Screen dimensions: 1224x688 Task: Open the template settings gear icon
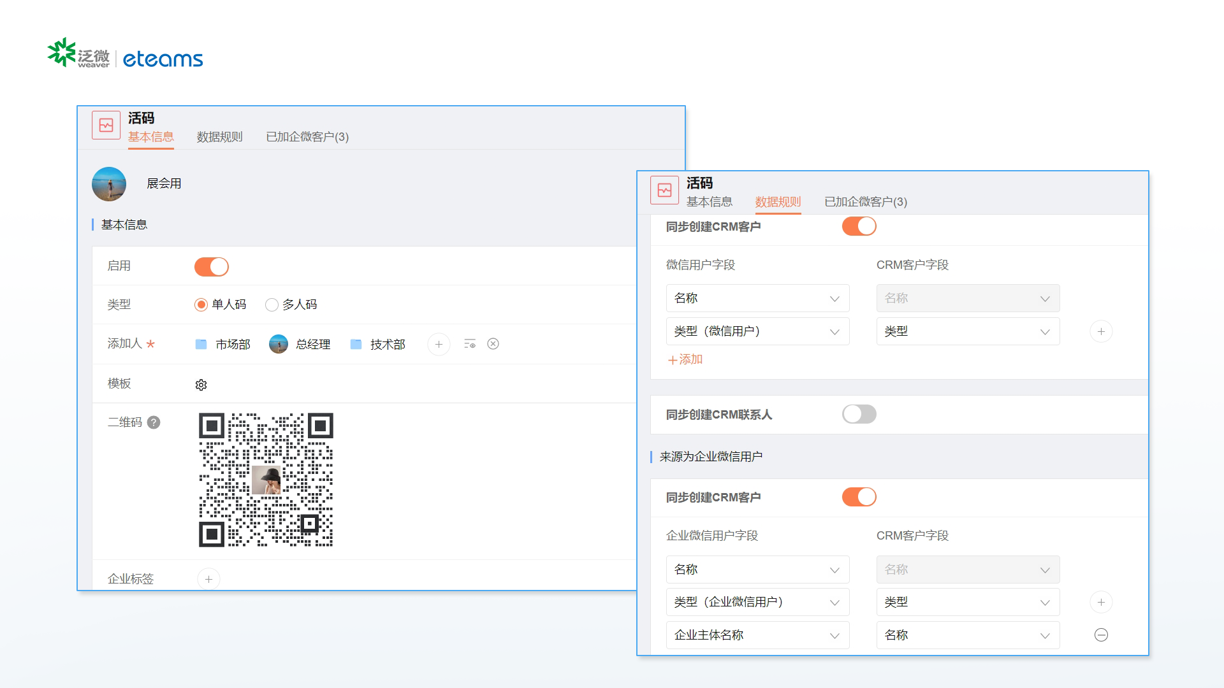pyautogui.click(x=201, y=385)
